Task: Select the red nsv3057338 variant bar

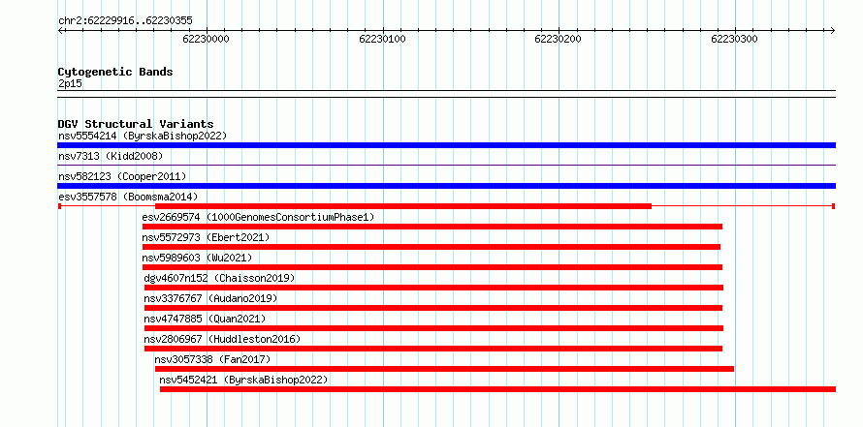Action: (445, 369)
